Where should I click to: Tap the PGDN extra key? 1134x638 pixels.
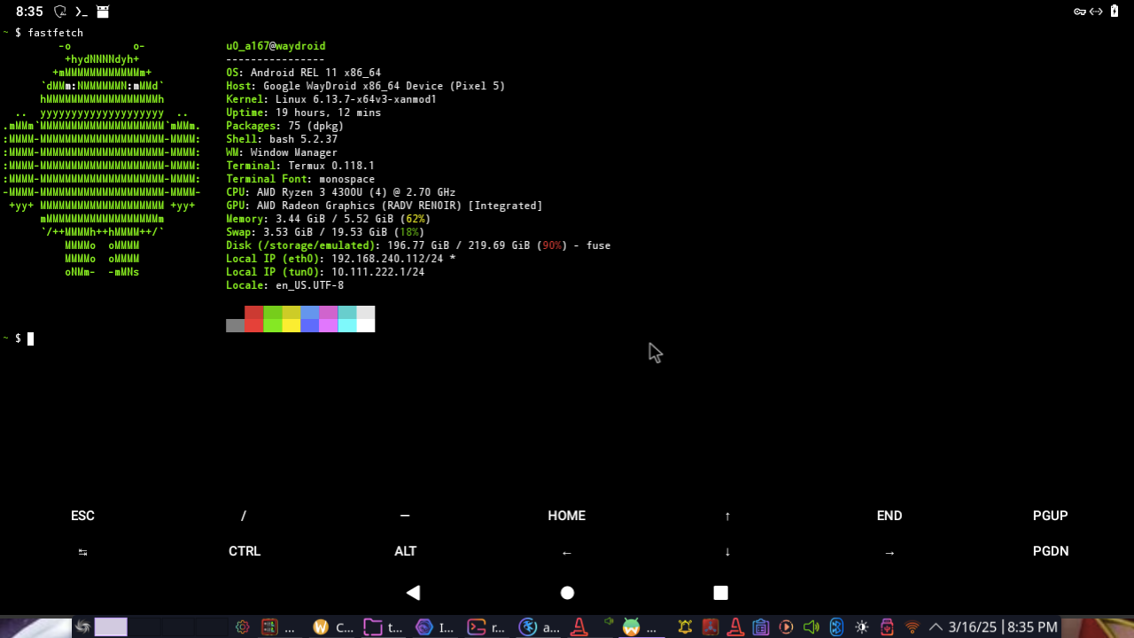[x=1050, y=551]
